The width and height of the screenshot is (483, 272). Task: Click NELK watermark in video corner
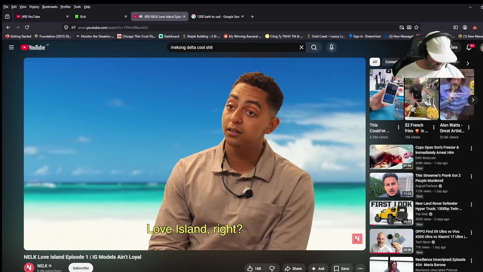point(357,238)
